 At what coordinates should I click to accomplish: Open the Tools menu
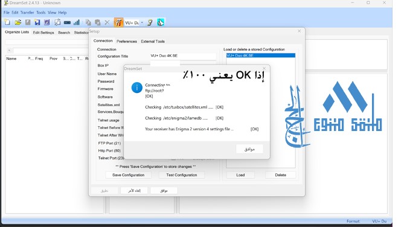[40, 13]
